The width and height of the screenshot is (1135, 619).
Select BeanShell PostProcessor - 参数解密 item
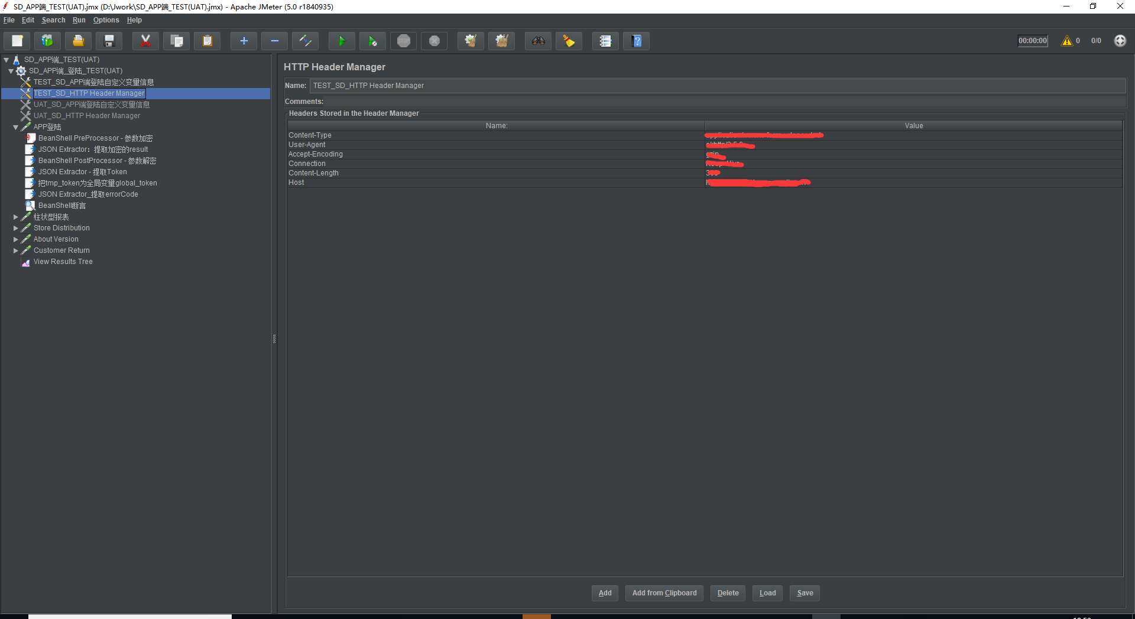pos(97,161)
